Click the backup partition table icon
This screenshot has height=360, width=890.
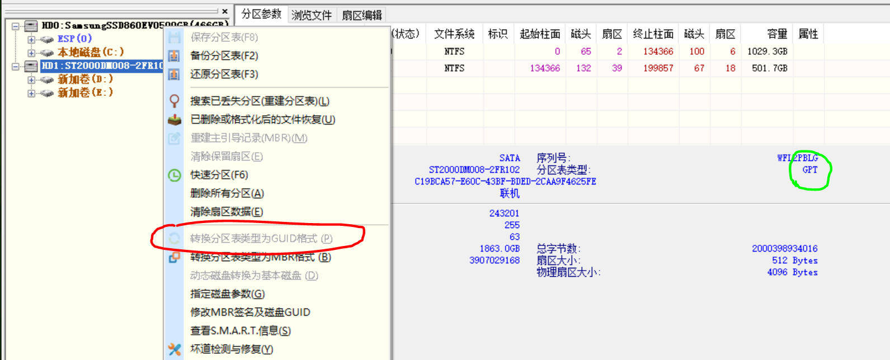pos(175,56)
